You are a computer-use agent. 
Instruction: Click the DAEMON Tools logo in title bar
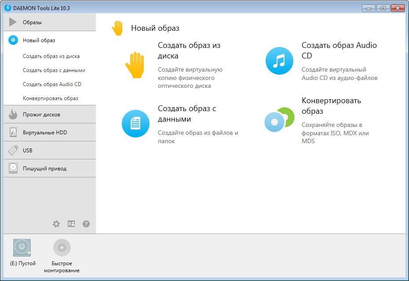click(x=8, y=8)
